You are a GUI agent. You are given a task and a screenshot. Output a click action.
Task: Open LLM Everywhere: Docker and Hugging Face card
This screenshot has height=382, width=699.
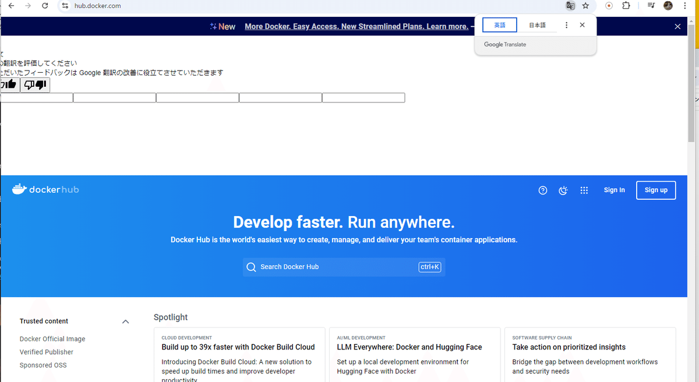[x=415, y=354]
